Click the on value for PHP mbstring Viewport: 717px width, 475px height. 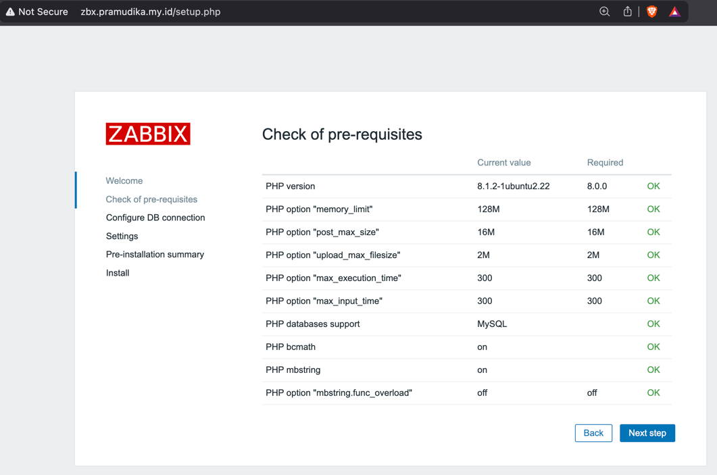coord(482,370)
